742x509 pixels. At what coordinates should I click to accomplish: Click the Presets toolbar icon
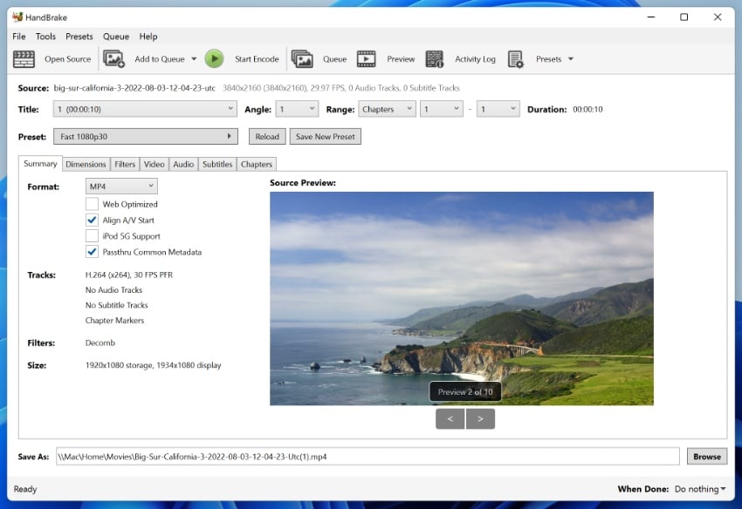pos(516,59)
